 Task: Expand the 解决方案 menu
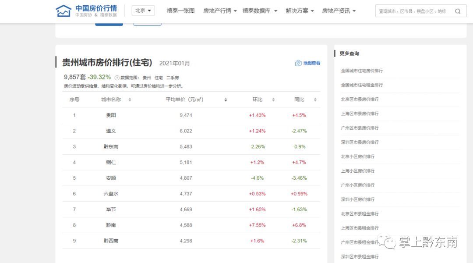pyautogui.click(x=300, y=11)
